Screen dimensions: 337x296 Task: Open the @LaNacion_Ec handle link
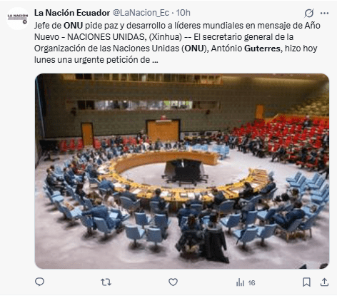pyautogui.click(x=141, y=13)
